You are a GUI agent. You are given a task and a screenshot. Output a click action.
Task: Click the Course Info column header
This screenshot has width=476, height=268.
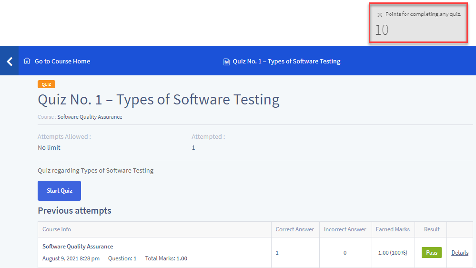point(57,229)
